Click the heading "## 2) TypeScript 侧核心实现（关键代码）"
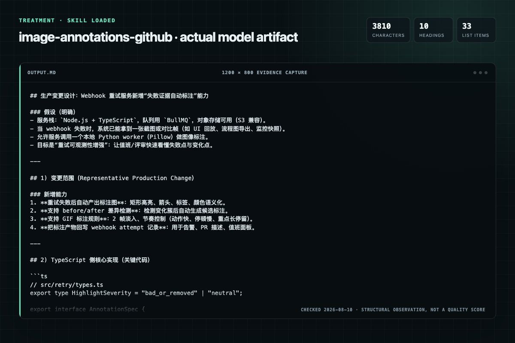This screenshot has height=343, width=515. [x=90, y=260]
